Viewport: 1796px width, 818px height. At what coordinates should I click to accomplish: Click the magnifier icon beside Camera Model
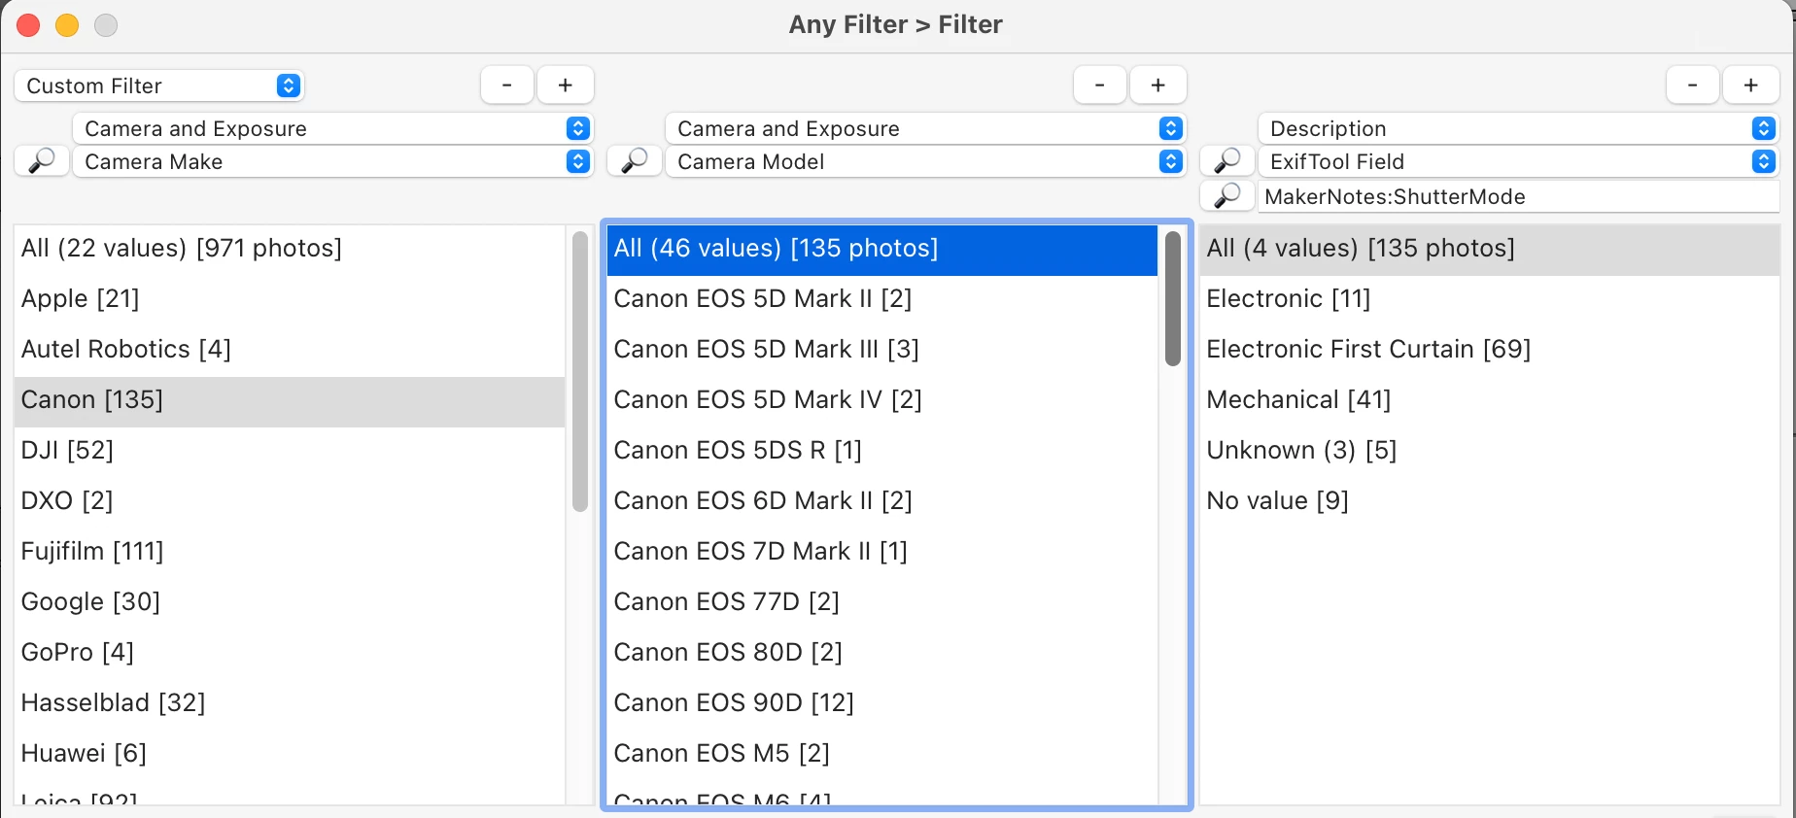(x=635, y=161)
